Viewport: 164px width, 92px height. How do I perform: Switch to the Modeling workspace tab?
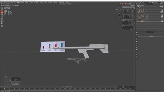[x=22, y=2]
